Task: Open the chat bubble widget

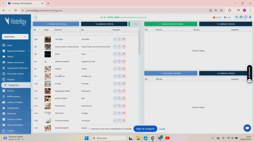Action: click(x=247, y=128)
